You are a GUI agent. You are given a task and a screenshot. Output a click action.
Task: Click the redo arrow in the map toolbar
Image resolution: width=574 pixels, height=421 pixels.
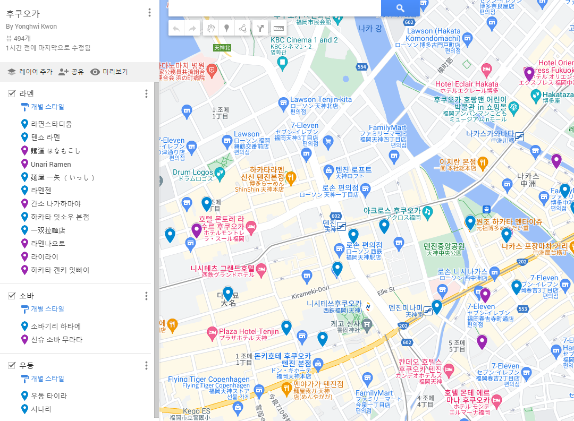[x=192, y=29]
